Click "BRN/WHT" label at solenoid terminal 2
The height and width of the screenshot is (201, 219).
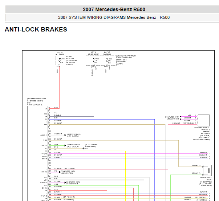coord(196,166)
